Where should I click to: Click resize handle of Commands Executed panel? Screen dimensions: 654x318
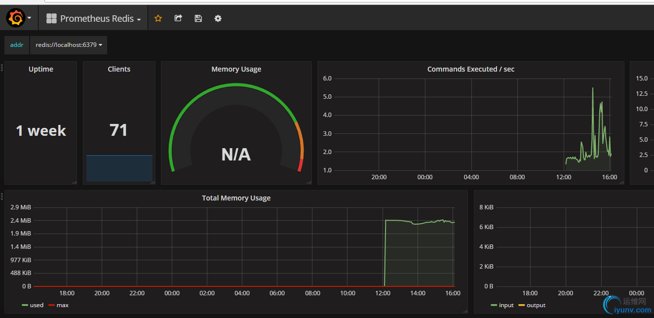[x=621, y=182]
